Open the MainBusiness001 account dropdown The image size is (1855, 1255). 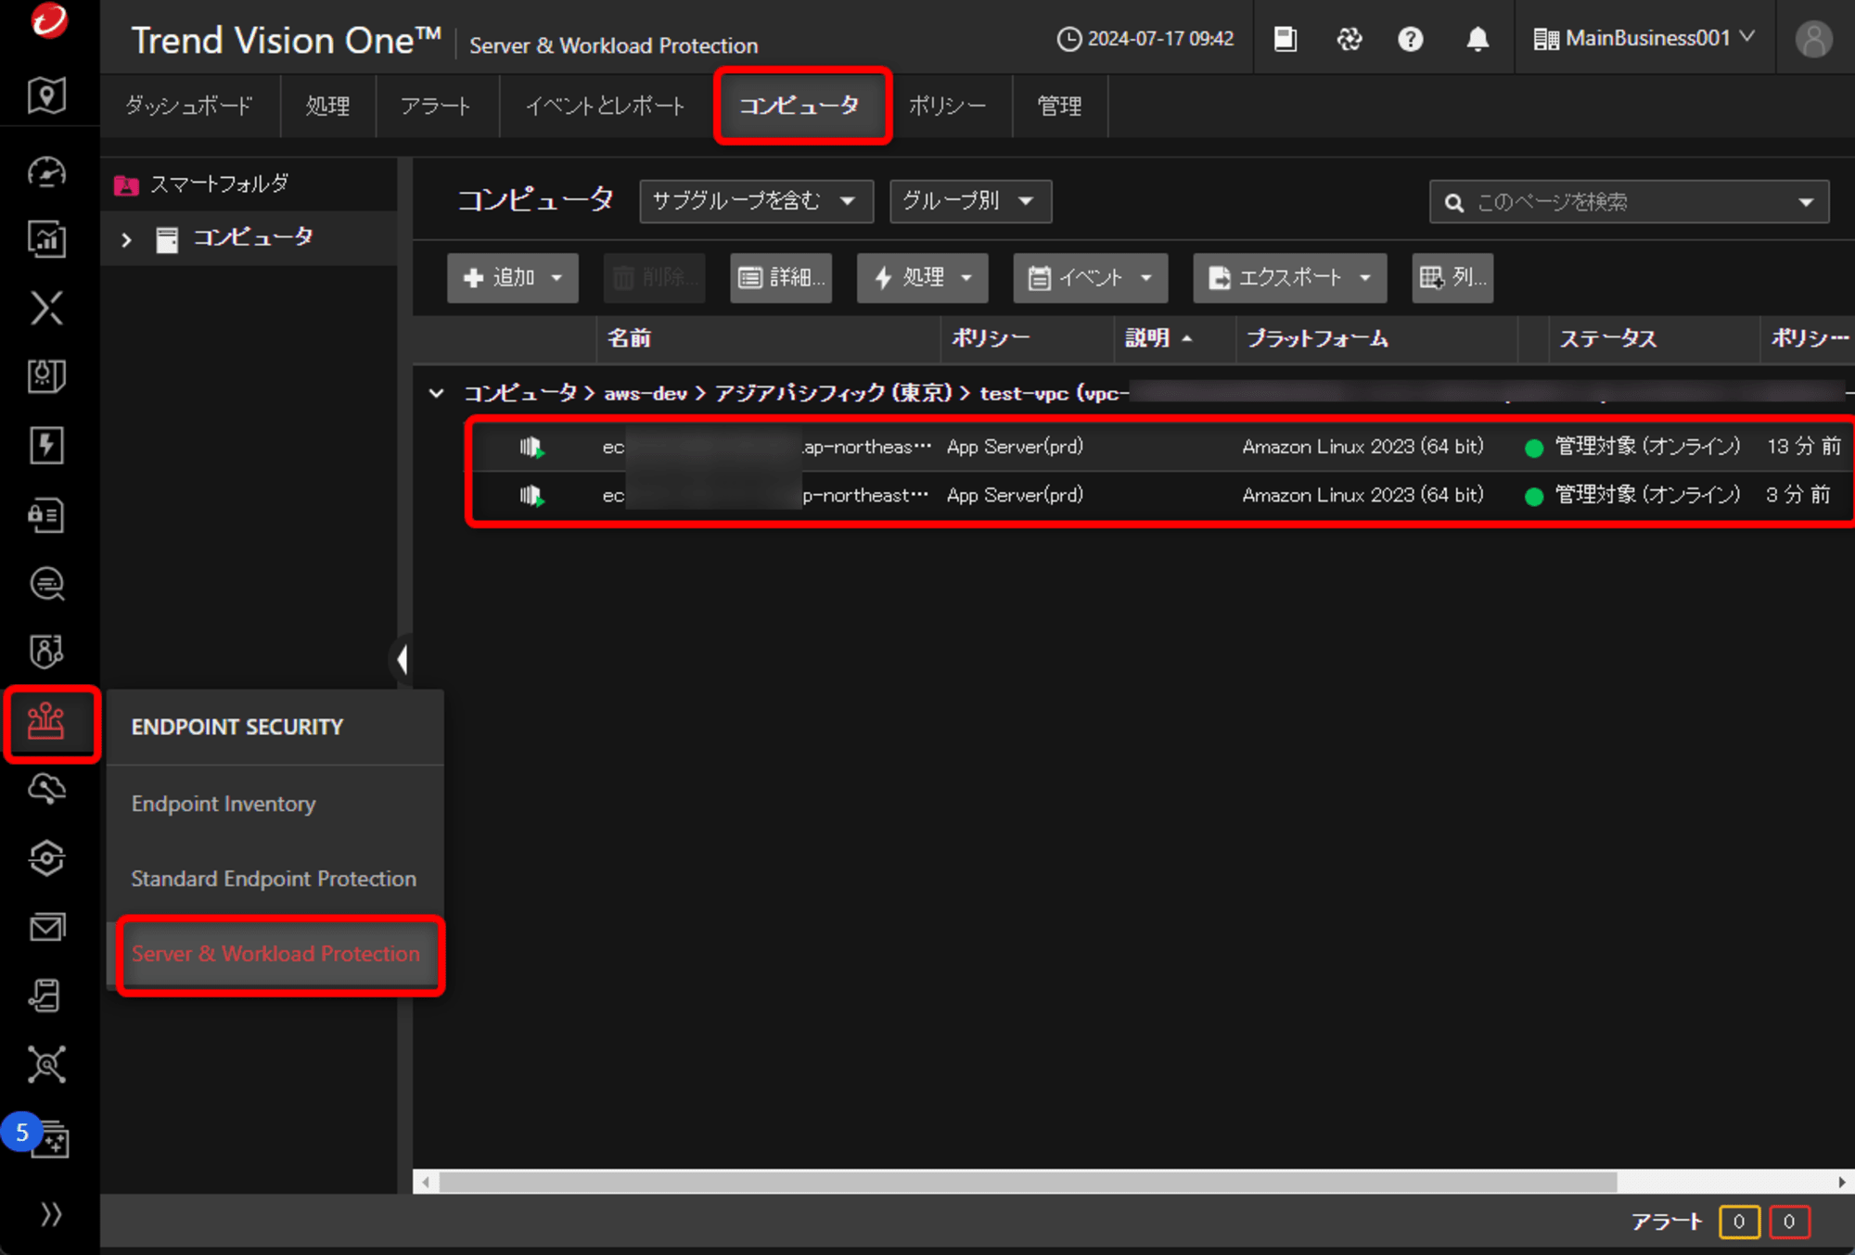tap(1644, 38)
